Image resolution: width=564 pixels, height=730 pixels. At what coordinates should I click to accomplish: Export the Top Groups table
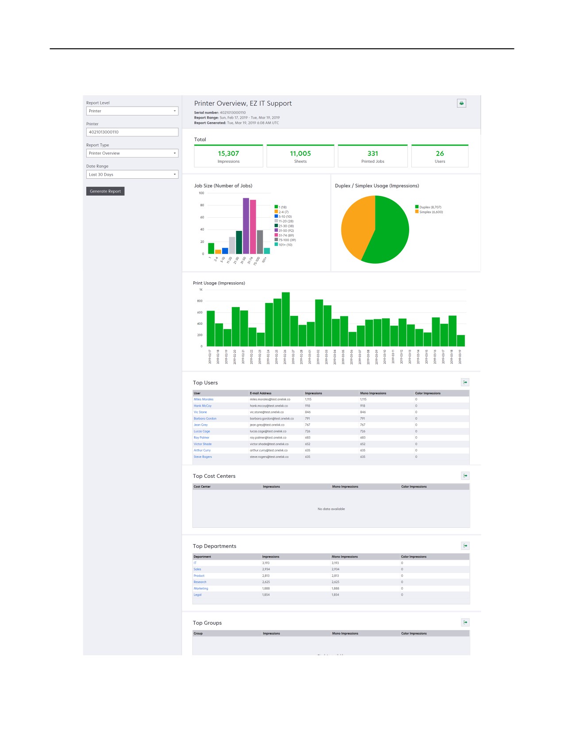click(465, 622)
